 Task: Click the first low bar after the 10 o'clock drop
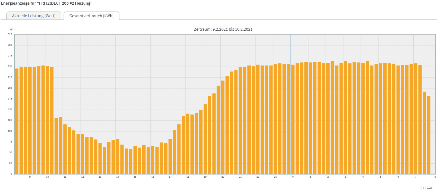(x=56, y=146)
